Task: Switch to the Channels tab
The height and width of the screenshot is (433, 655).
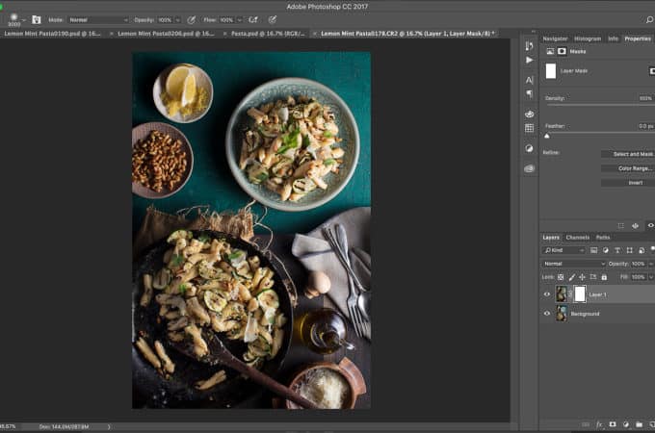Action: point(578,238)
